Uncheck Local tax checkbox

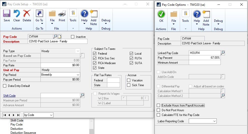pos(131,54)
